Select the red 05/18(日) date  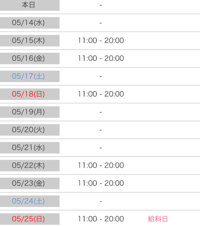[x=28, y=94]
